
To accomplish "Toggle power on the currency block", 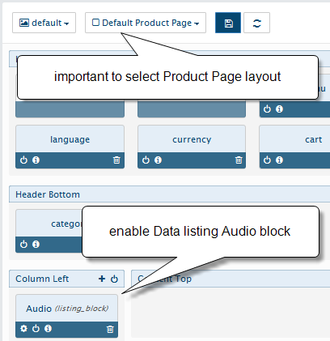I will 146,160.
